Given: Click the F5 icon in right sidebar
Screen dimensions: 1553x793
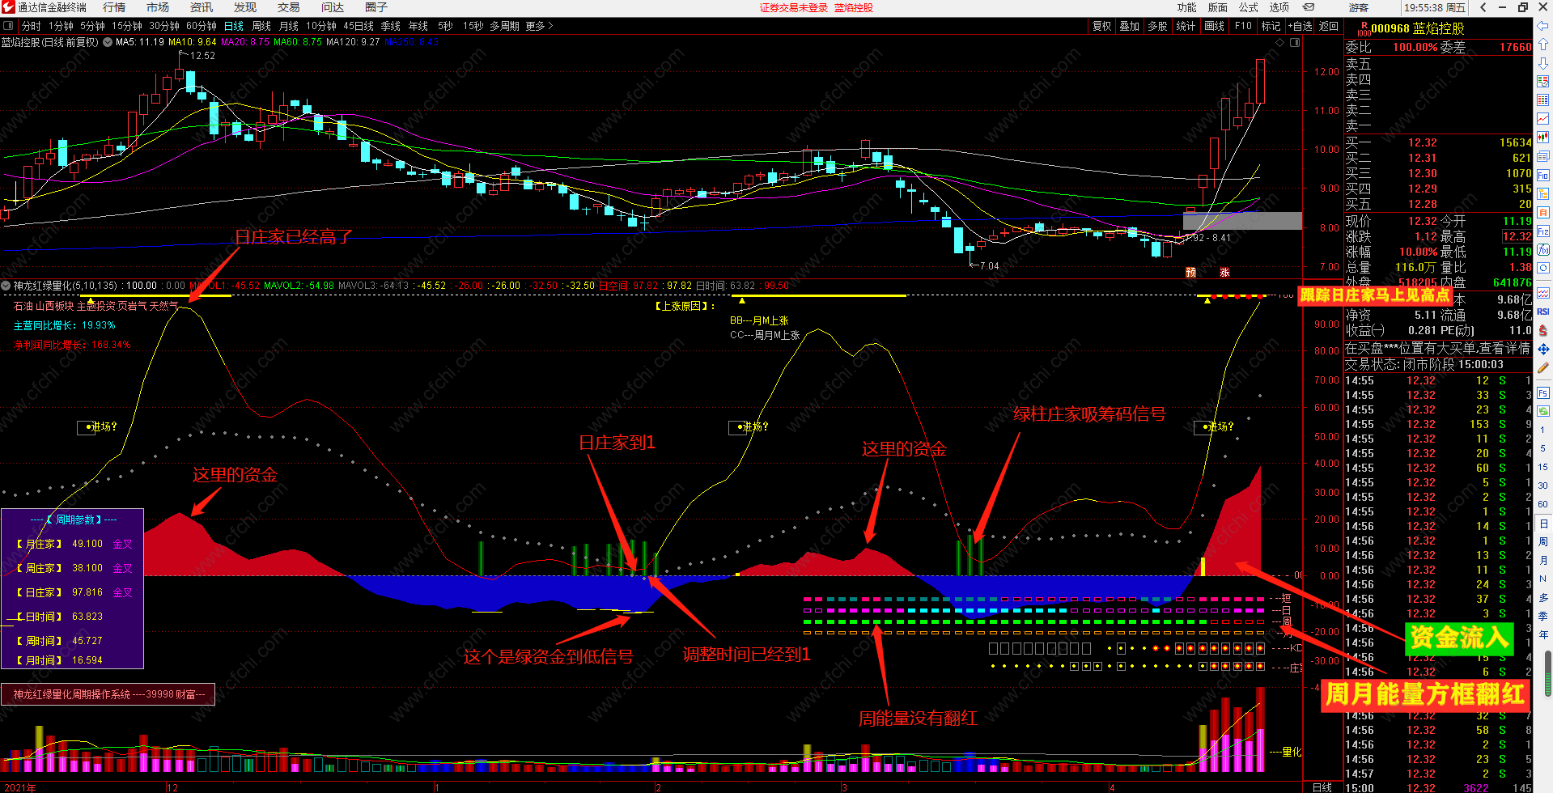Looking at the screenshot, I should (1543, 393).
